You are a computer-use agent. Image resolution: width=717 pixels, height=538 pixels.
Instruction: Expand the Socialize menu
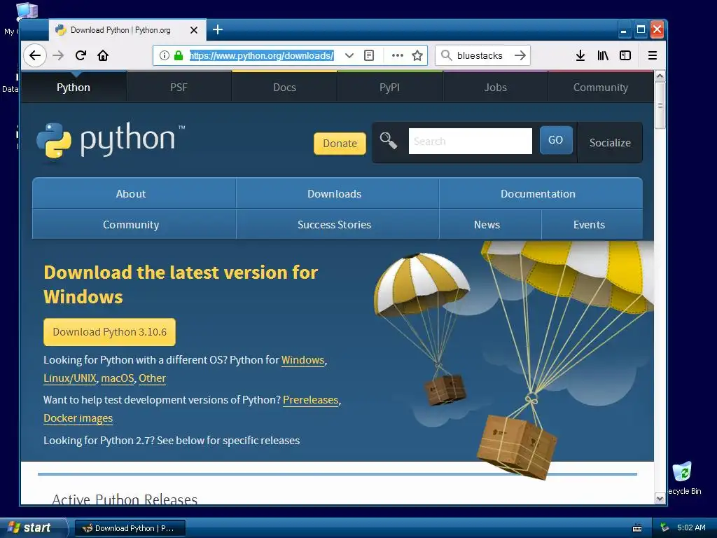coord(610,142)
